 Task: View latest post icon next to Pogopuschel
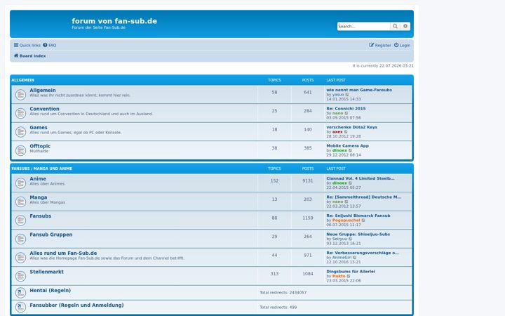pyautogui.click(x=363, y=220)
